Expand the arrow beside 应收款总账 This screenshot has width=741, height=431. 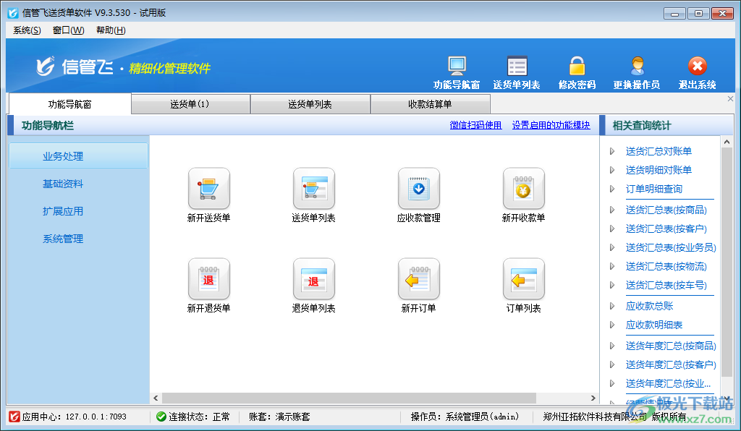point(612,306)
